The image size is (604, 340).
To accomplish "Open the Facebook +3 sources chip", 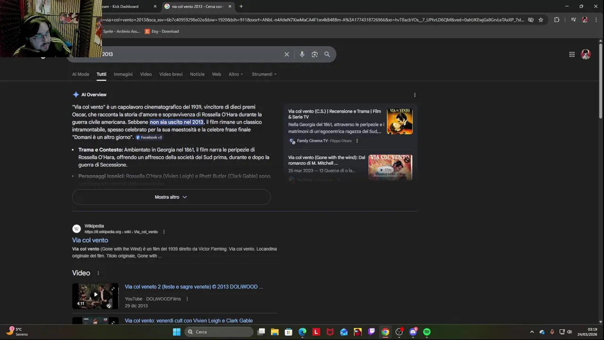I will pos(149,137).
